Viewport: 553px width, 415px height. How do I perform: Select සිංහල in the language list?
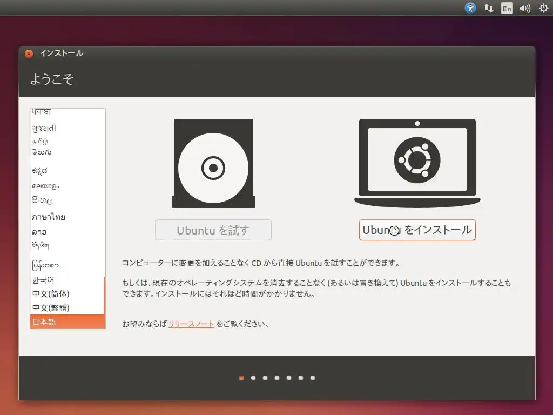pyautogui.click(x=67, y=201)
